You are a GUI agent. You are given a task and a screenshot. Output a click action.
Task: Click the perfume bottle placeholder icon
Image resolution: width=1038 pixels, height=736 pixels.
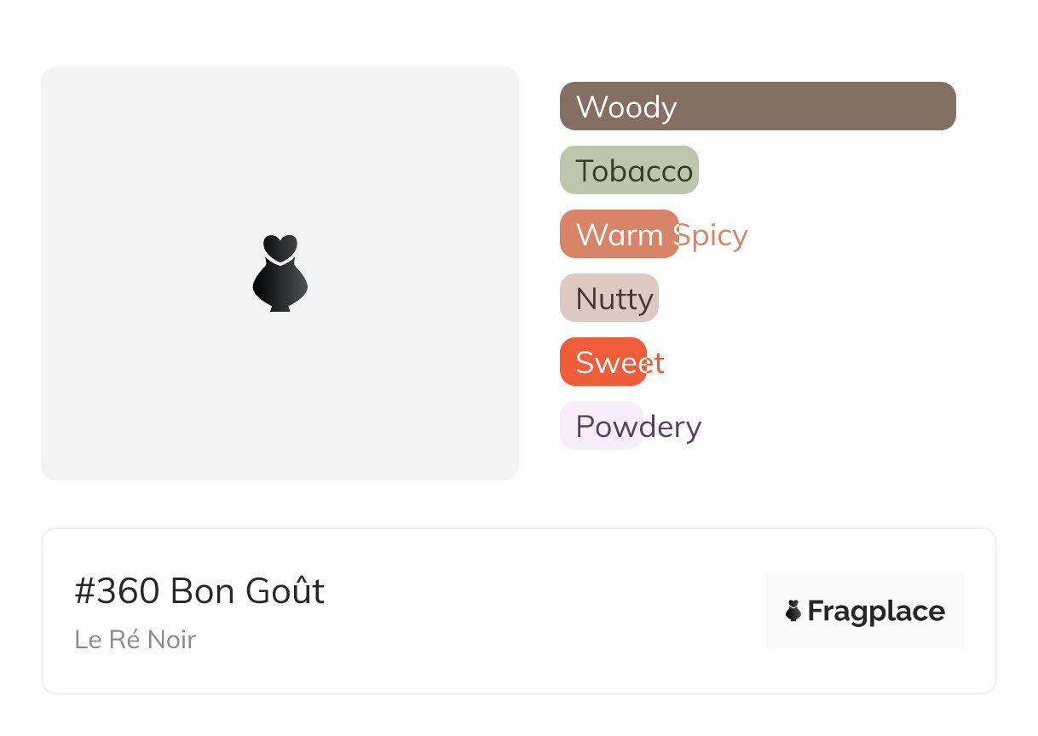280,273
